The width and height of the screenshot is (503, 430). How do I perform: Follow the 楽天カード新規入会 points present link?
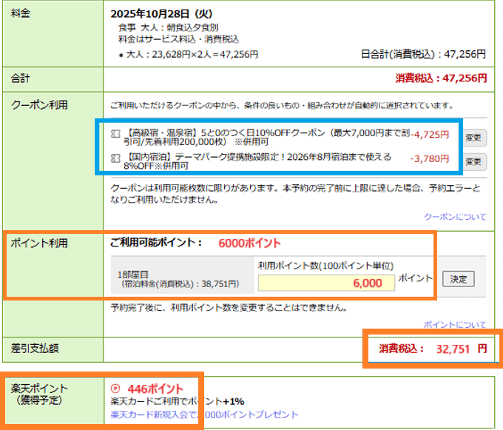click(x=204, y=414)
